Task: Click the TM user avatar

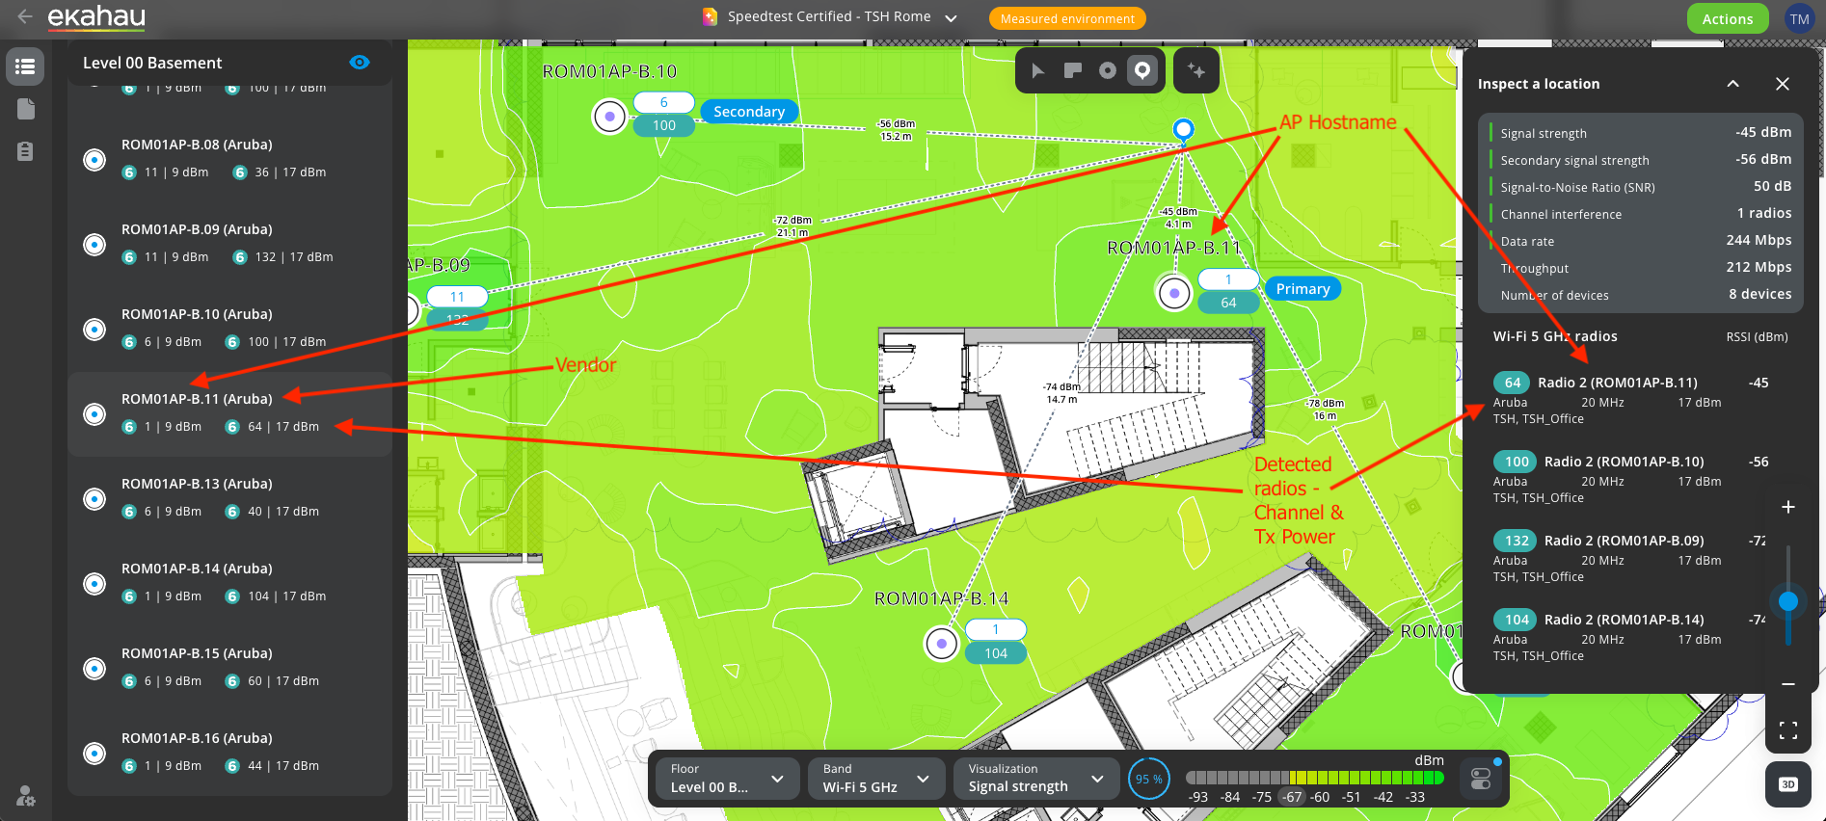Action: [x=1799, y=18]
